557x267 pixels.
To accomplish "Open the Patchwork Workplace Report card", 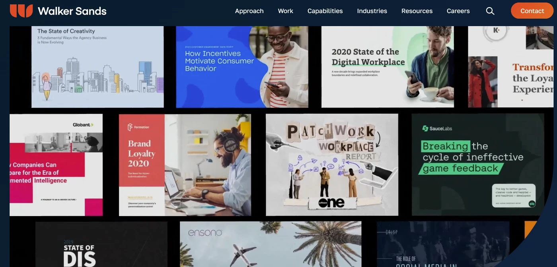I will (332, 165).
